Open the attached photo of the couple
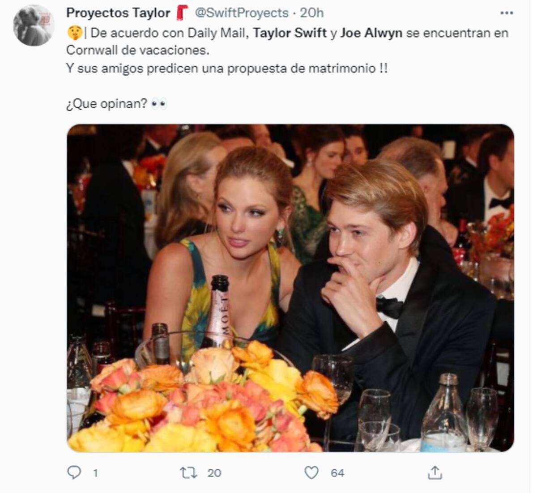Screen dimensions: 537x493 [290, 288]
